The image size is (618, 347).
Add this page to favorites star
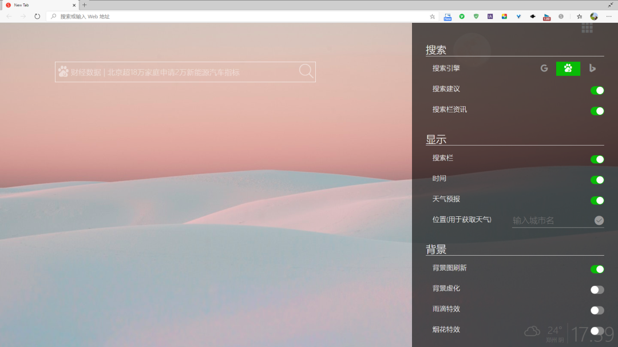433,17
